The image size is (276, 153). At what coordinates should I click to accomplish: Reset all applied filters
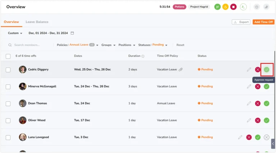[x=180, y=45]
